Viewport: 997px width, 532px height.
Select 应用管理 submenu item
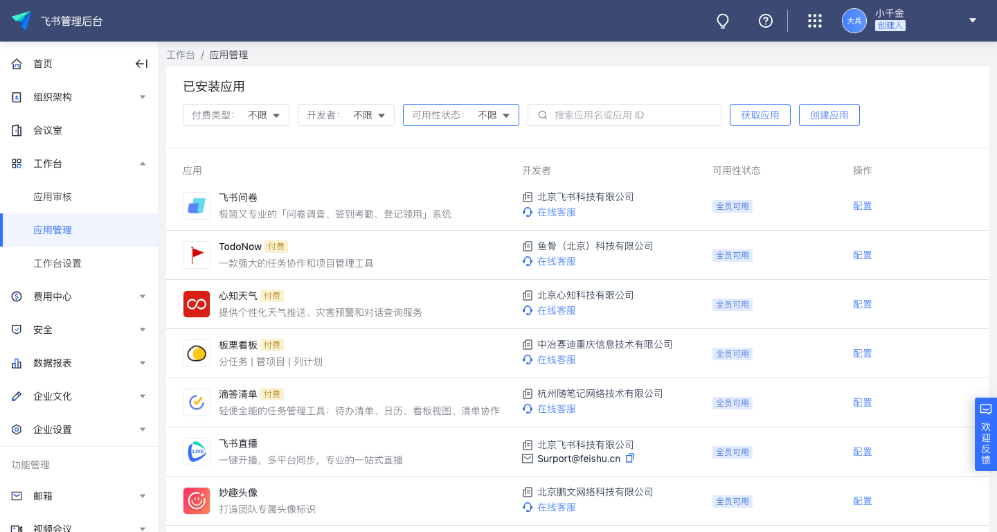[79, 230]
